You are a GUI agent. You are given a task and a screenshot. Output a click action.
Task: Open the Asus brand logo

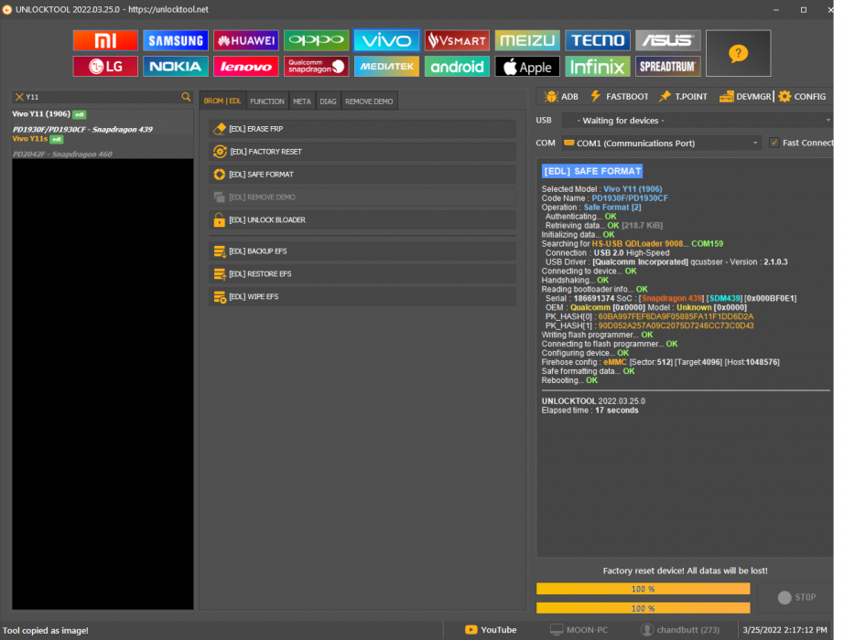(668, 40)
